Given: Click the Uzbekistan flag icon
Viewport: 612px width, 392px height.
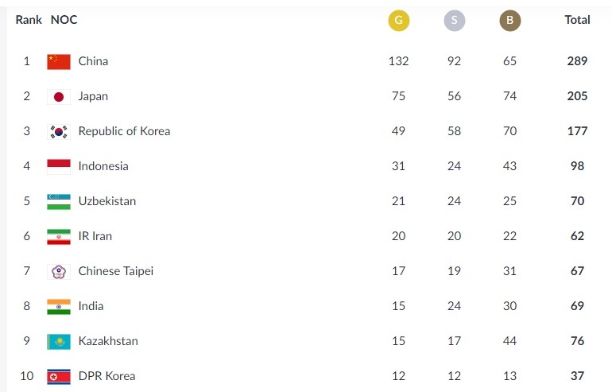Looking at the screenshot, I should tap(59, 201).
